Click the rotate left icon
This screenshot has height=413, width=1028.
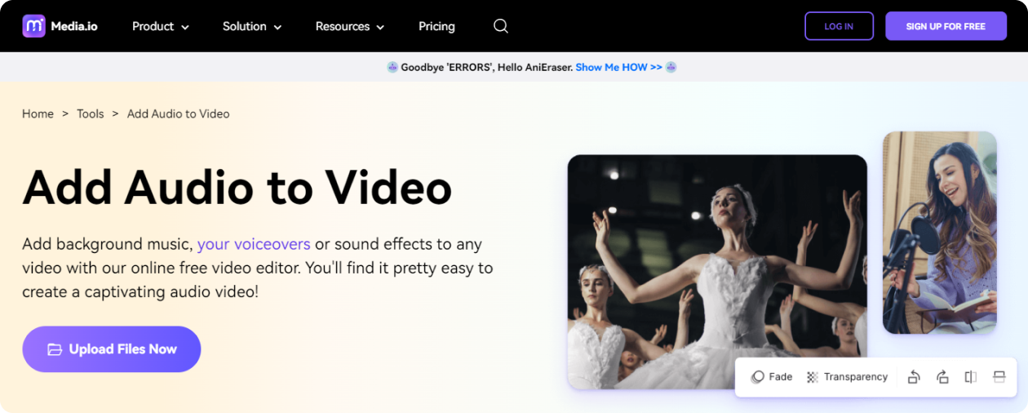click(x=914, y=377)
